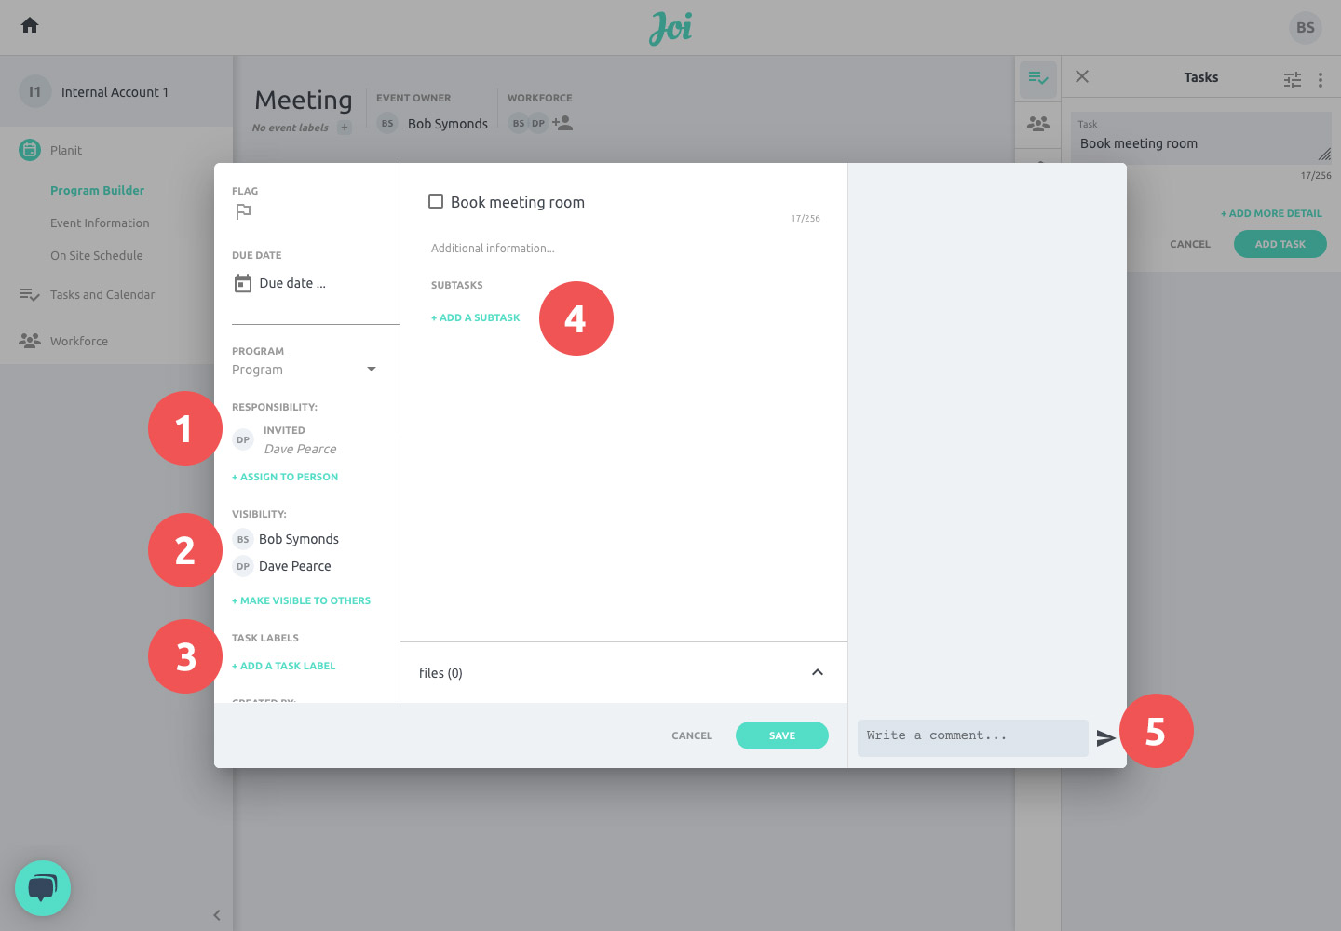
Task: Click the add workforce person icon
Action: click(x=562, y=123)
